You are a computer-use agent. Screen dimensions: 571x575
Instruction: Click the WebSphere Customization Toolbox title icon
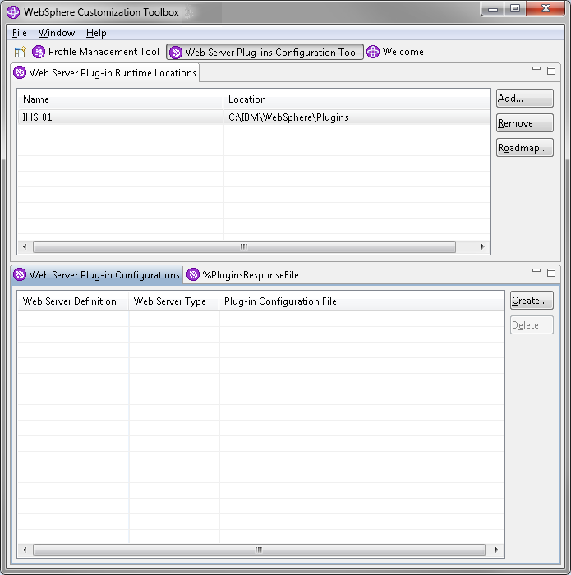coord(13,12)
